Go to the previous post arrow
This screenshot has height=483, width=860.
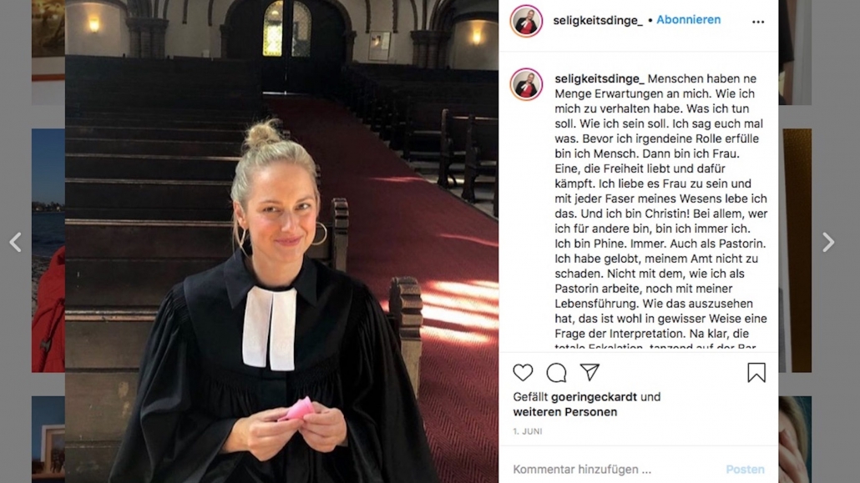coord(15,242)
